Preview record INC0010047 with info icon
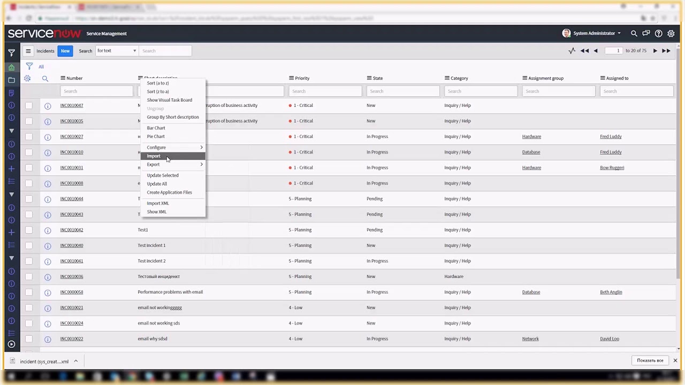 tap(48, 106)
